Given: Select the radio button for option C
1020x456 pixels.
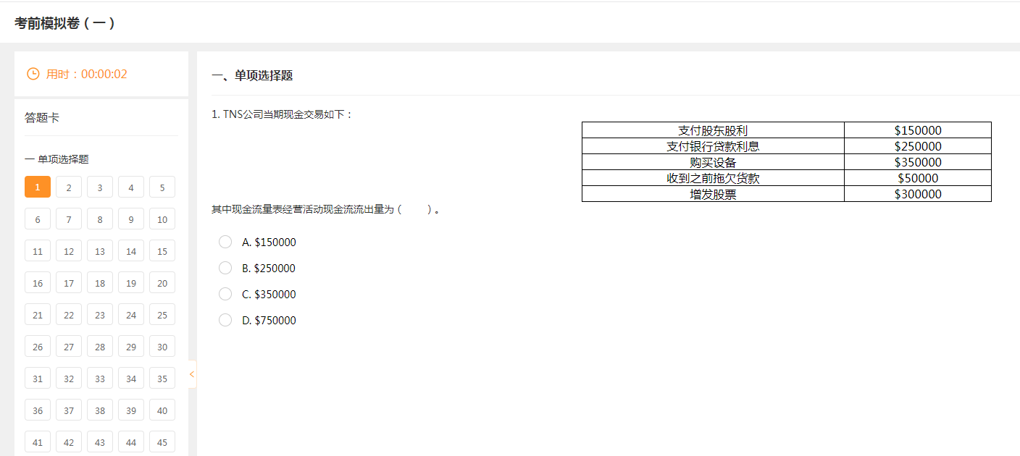Looking at the screenshot, I should click(225, 293).
